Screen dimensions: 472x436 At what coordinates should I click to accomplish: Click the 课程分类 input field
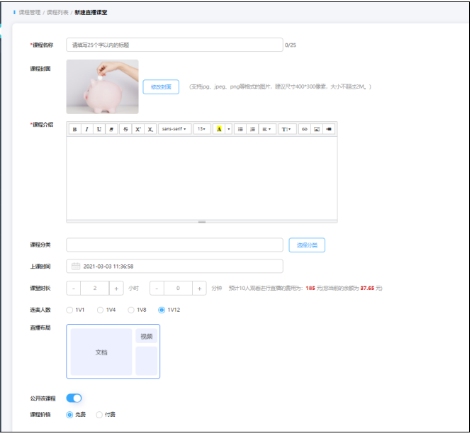174,245
